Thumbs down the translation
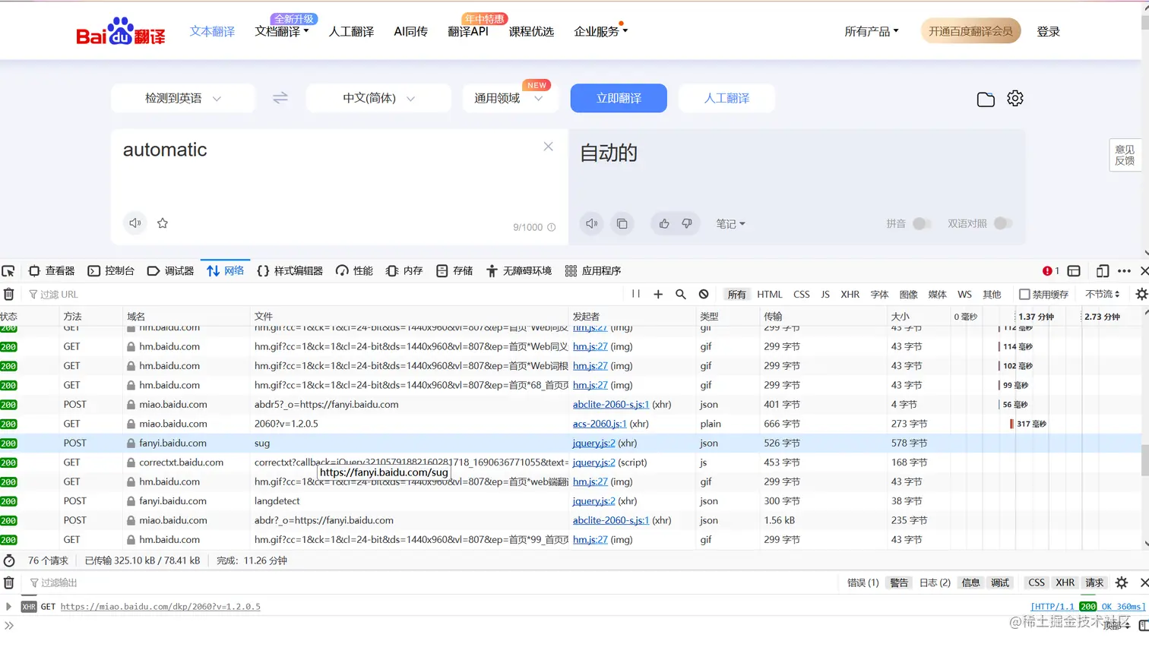 click(x=687, y=223)
